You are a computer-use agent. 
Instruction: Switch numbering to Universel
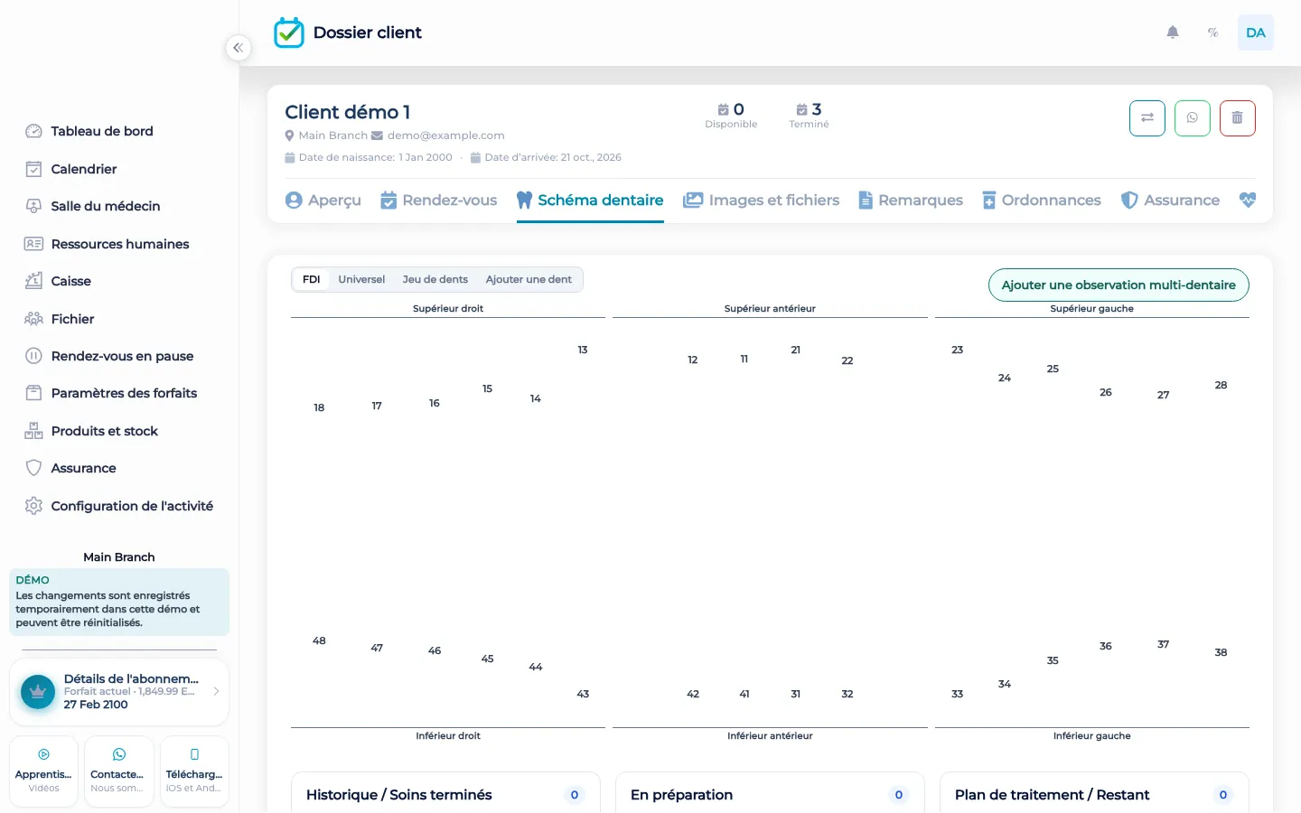361,280
